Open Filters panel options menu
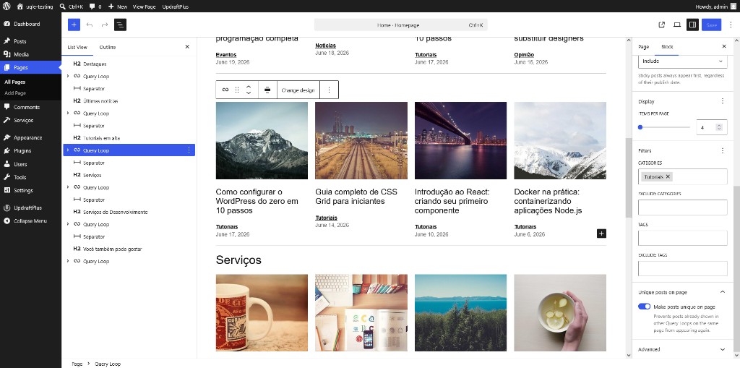Viewport: 740px width, 368px height. coord(722,150)
